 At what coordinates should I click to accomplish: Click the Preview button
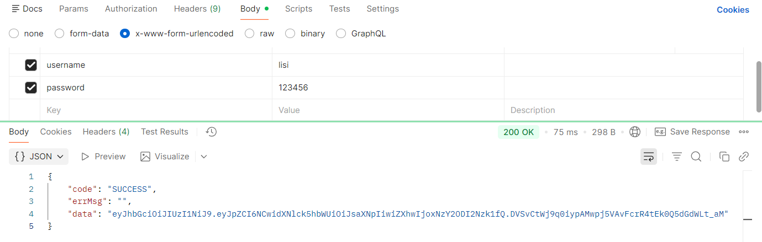tap(103, 157)
